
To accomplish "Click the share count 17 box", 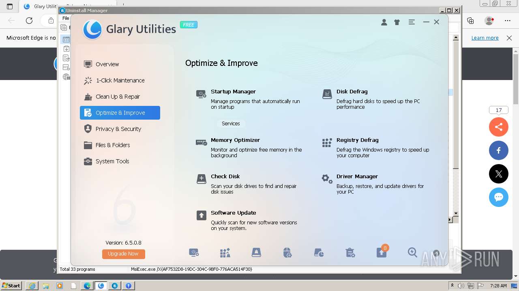I will [x=499, y=110].
